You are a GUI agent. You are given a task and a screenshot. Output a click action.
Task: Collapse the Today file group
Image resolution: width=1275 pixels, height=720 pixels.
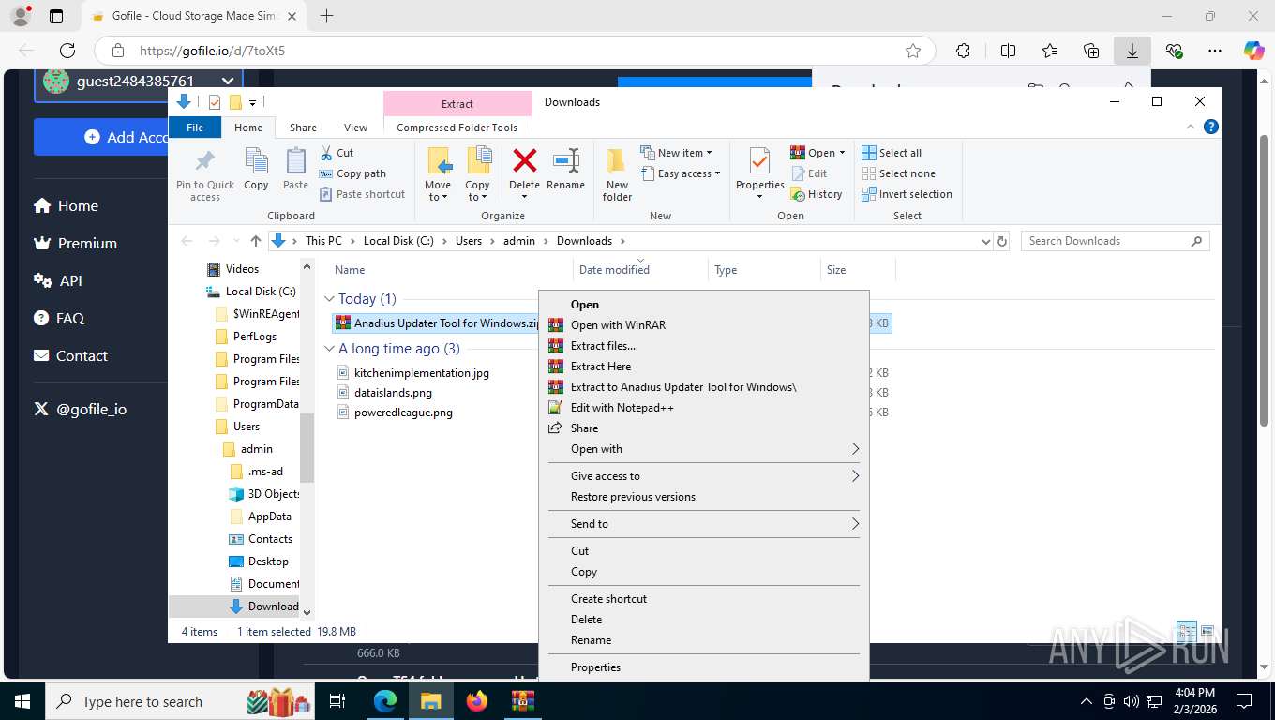329,299
